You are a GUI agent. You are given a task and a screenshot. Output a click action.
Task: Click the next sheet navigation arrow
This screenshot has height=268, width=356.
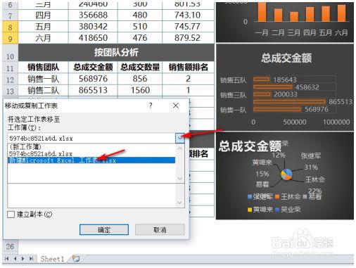coord(23,259)
